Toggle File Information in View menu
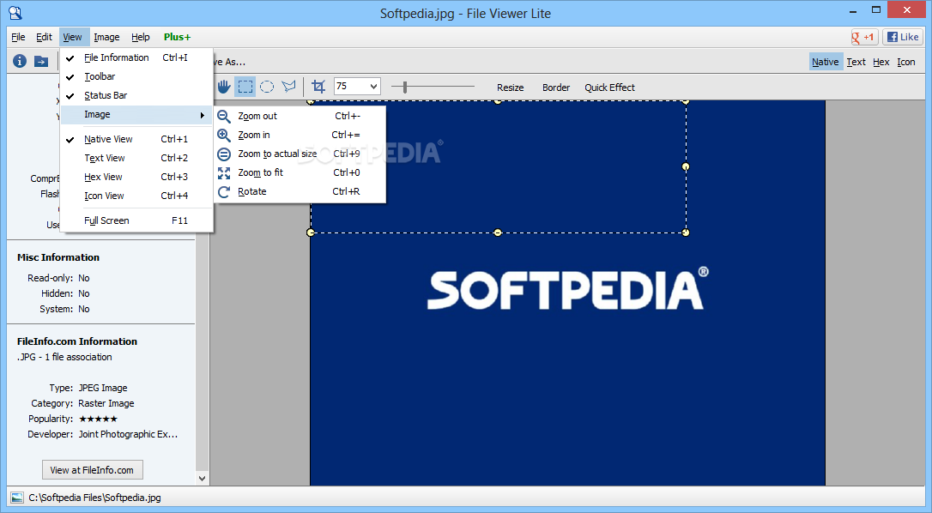Image resolution: width=932 pixels, height=513 pixels. pyautogui.click(x=136, y=57)
